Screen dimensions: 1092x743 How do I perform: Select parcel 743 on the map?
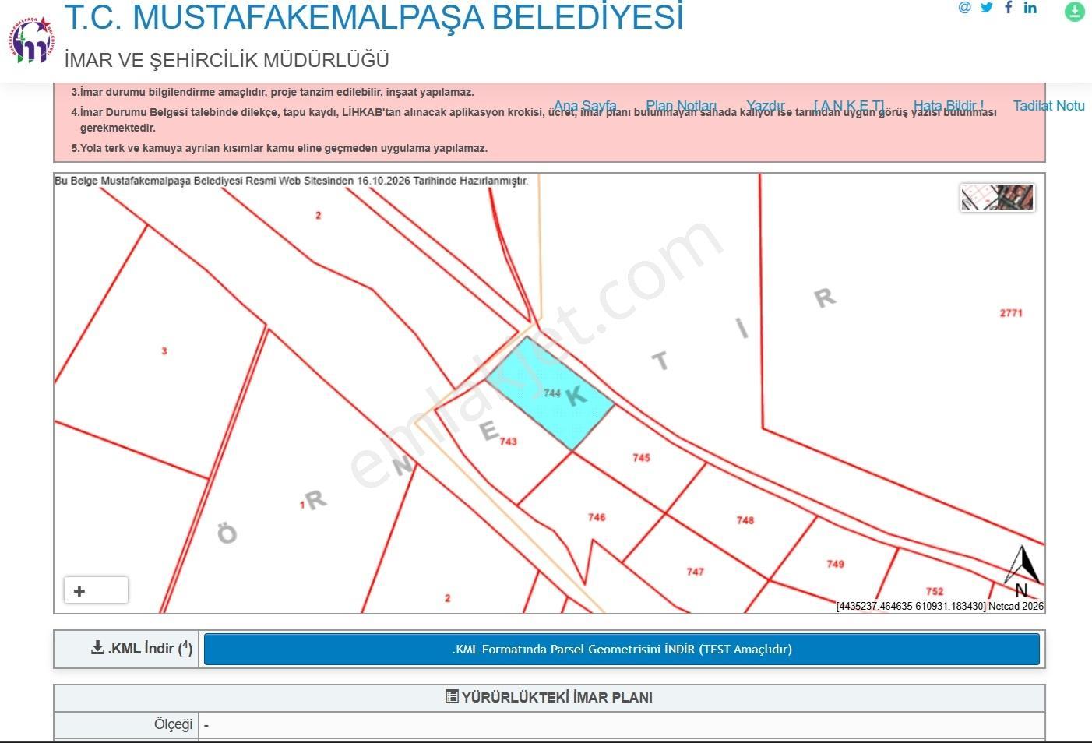point(508,442)
